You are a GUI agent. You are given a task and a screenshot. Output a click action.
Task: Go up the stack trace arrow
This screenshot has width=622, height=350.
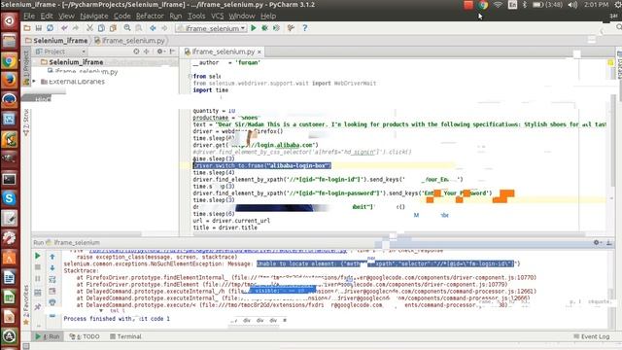(x=52, y=257)
